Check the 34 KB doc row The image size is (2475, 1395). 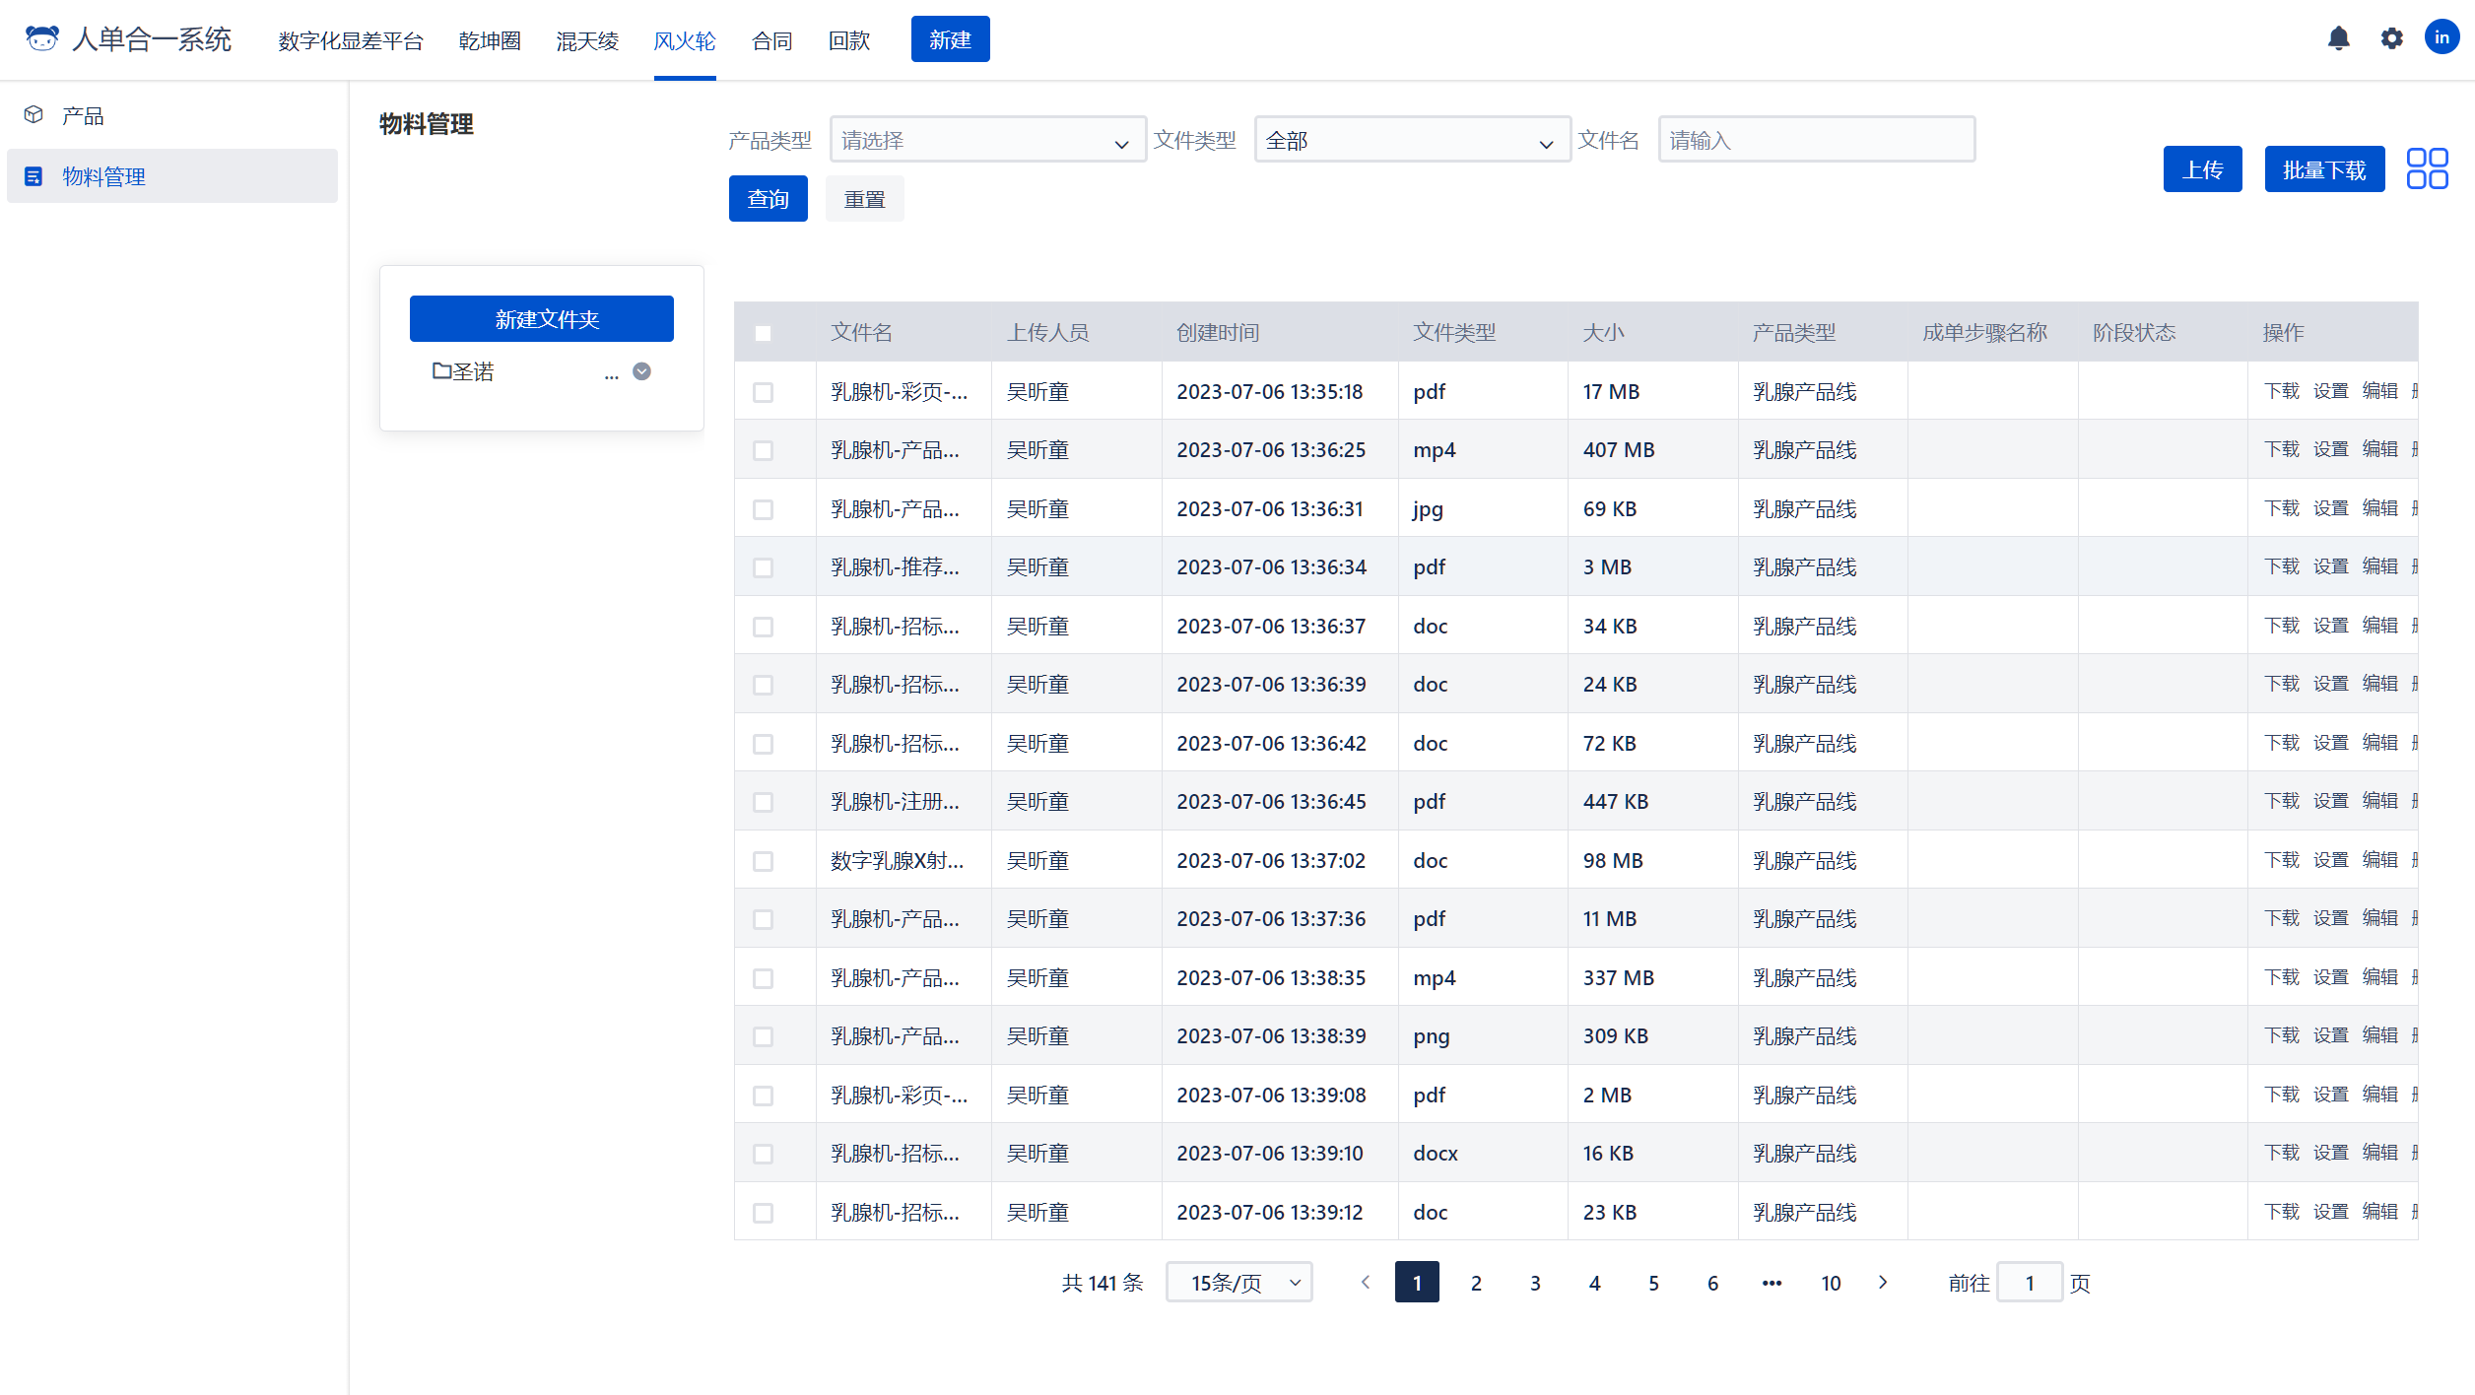(x=763, y=627)
